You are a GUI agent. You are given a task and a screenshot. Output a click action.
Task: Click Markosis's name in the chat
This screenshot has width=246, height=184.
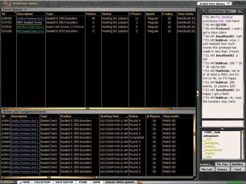click(222, 71)
